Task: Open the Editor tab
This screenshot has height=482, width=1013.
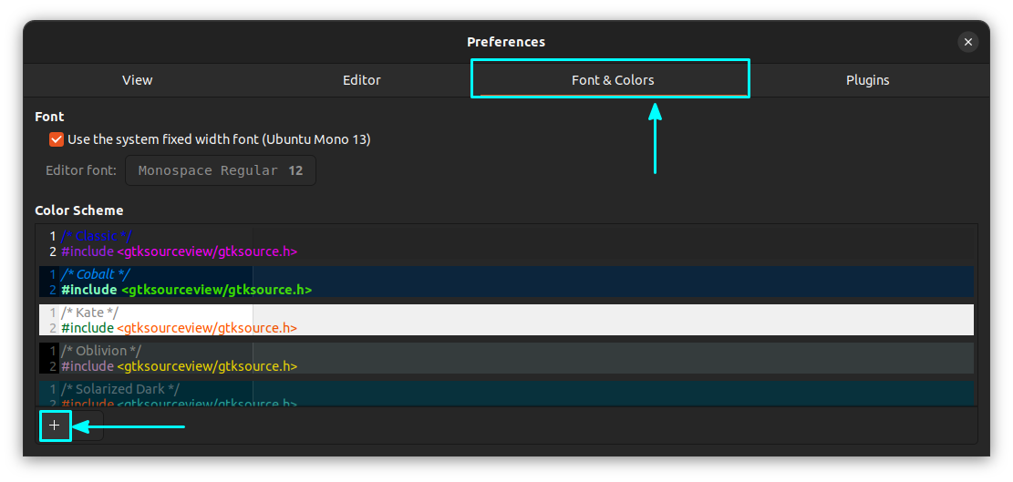Action: tap(362, 80)
